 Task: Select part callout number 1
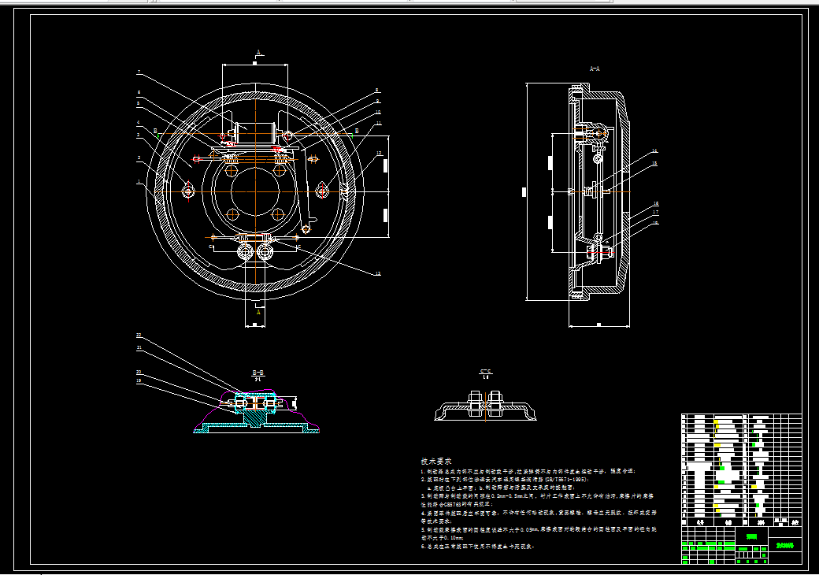click(x=139, y=182)
